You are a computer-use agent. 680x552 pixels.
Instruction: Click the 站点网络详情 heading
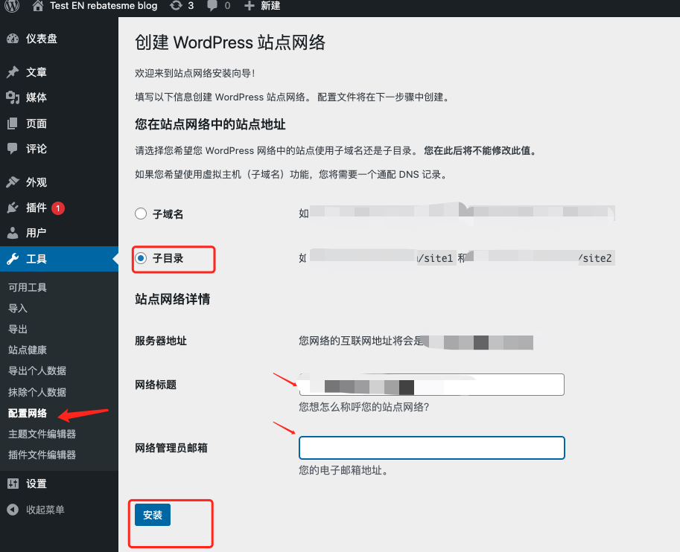pos(172,299)
